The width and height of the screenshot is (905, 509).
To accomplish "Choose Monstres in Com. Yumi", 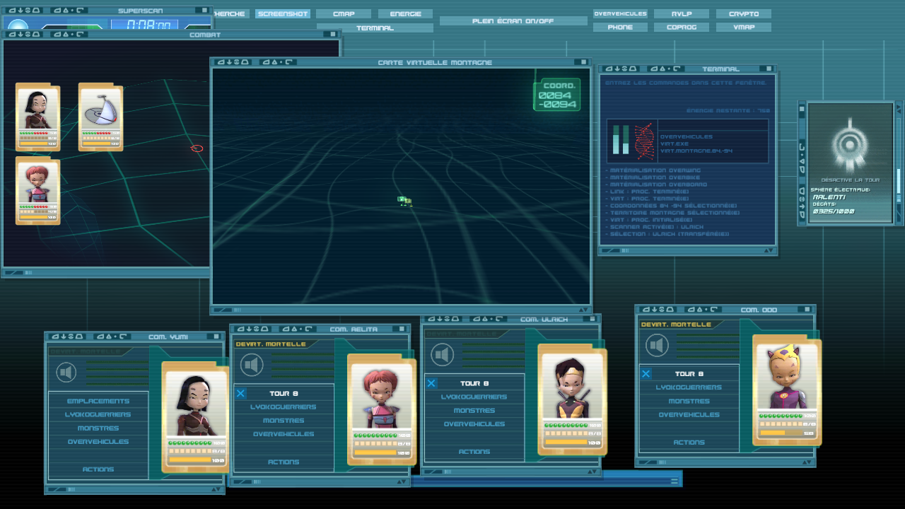I will coord(98,428).
